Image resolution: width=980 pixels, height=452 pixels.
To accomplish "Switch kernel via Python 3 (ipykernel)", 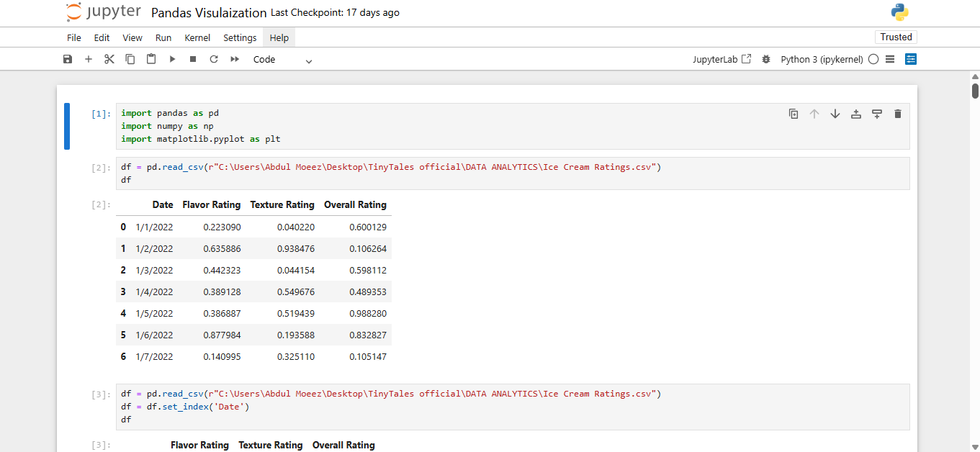I will [x=822, y=59].
